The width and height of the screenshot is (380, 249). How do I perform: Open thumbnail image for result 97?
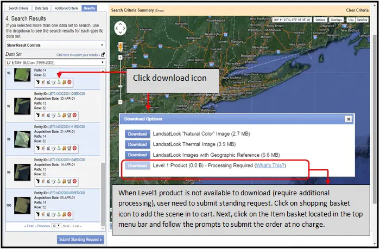point(22,106)
